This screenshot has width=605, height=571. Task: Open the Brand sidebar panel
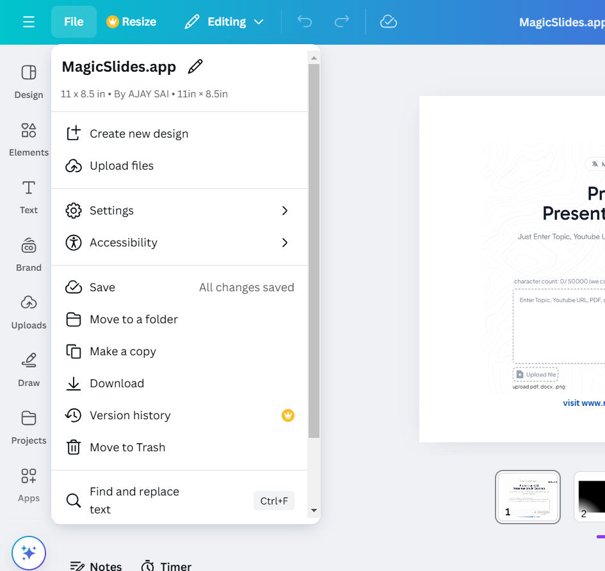point(29,255)
